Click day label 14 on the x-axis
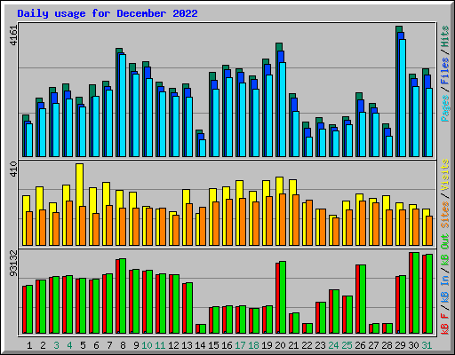This screenshot has width=455, height=355. click(x=200, y=345)
